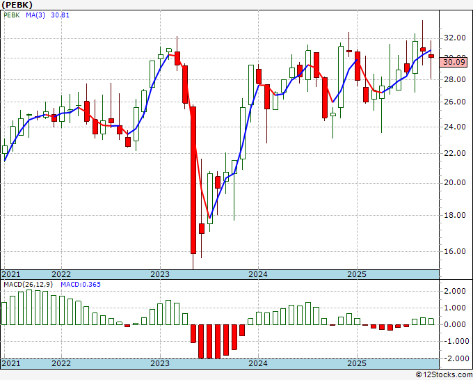Click the 20.00 price axis label
The width and height of the screenshot is (473, 380).
[454, 182]
